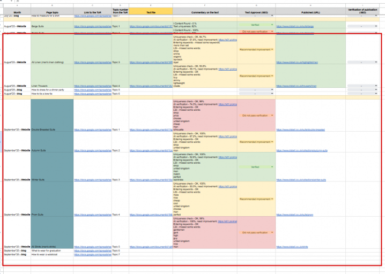Select the Autumn Suits commentary cell
Image resolution: width=385 pixels, height=274 pixels.
click(205, 142)
